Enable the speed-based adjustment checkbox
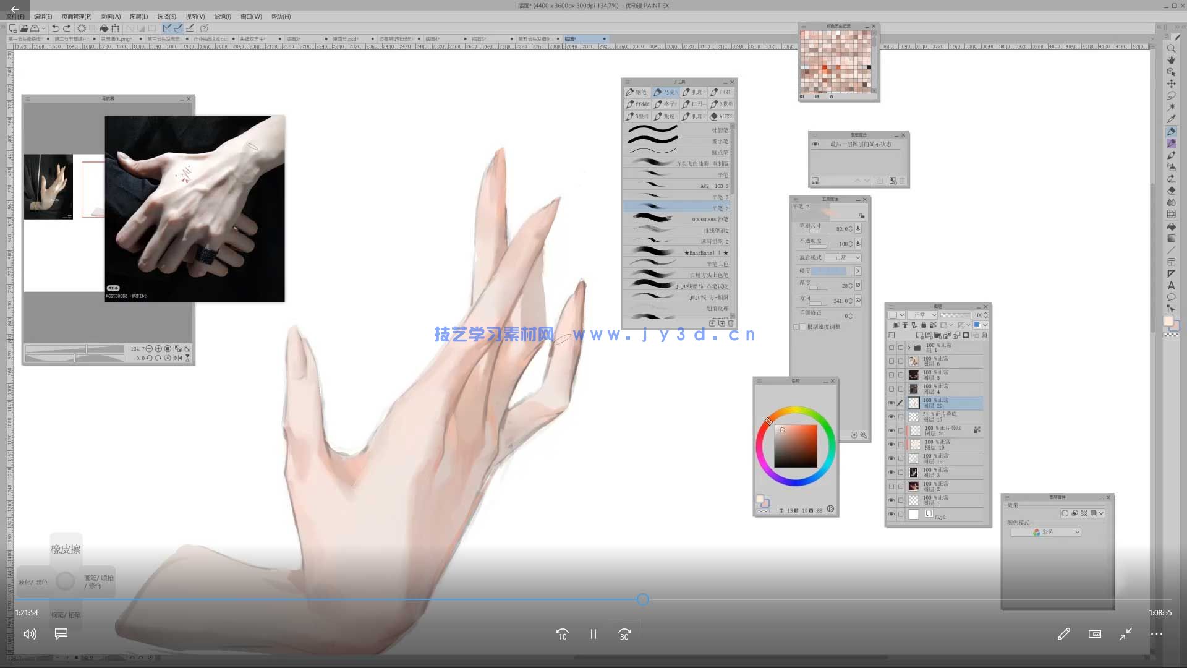 802,327
